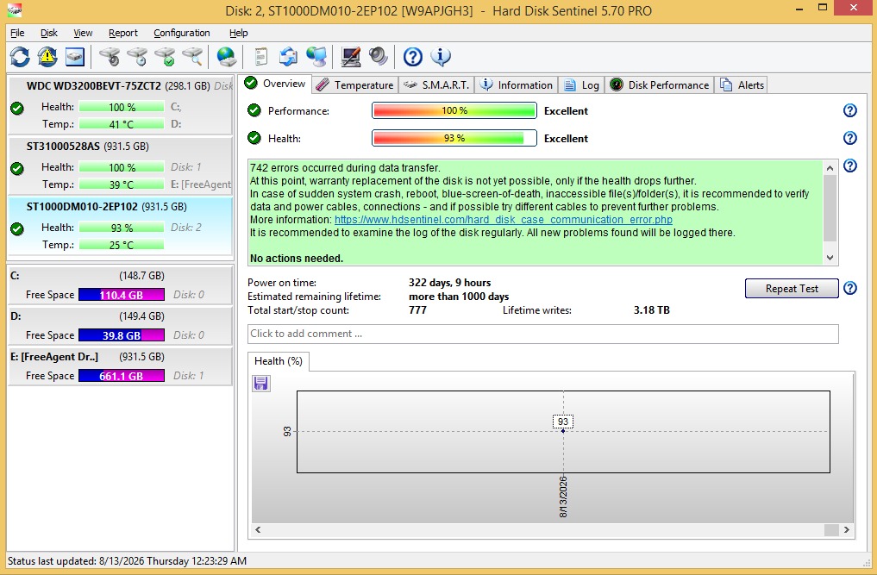Switch to the Information tab
This screenshot has width=877, height=575.
tap(517, 85)
